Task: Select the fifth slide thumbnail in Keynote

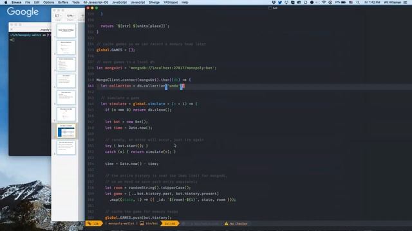Action: (66, 98)
